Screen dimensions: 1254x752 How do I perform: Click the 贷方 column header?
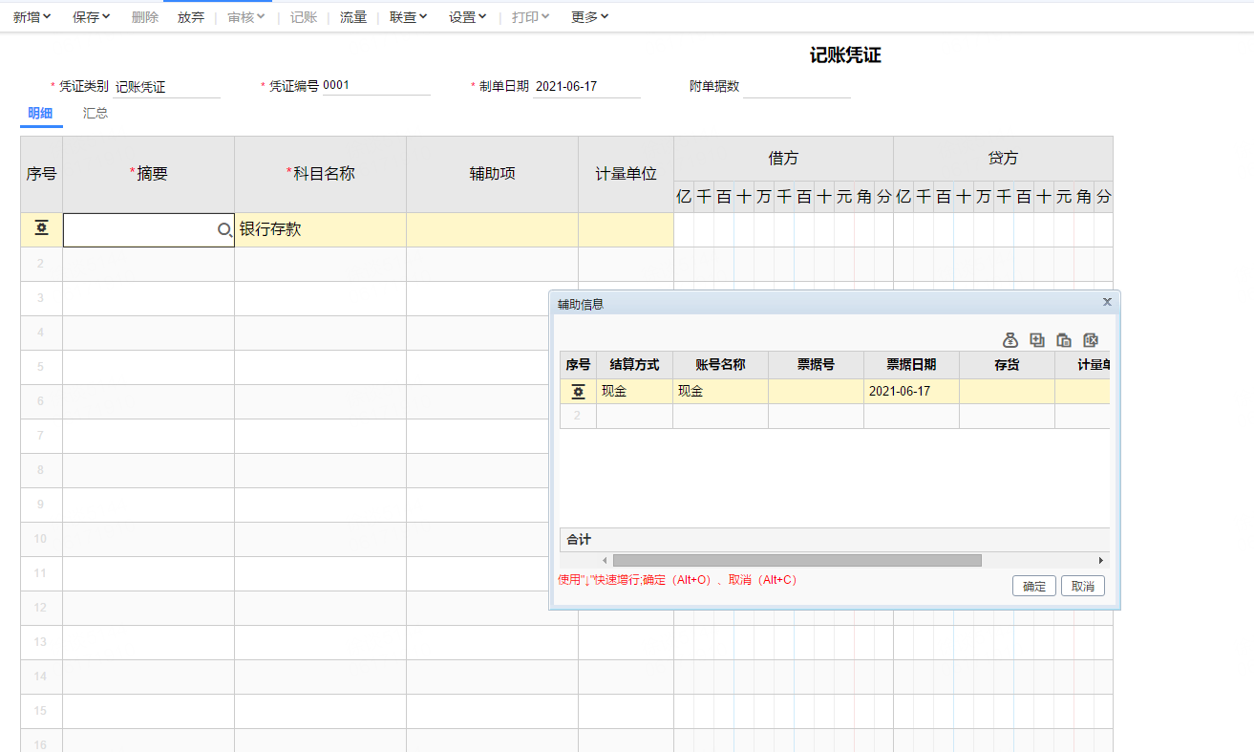1003,159
